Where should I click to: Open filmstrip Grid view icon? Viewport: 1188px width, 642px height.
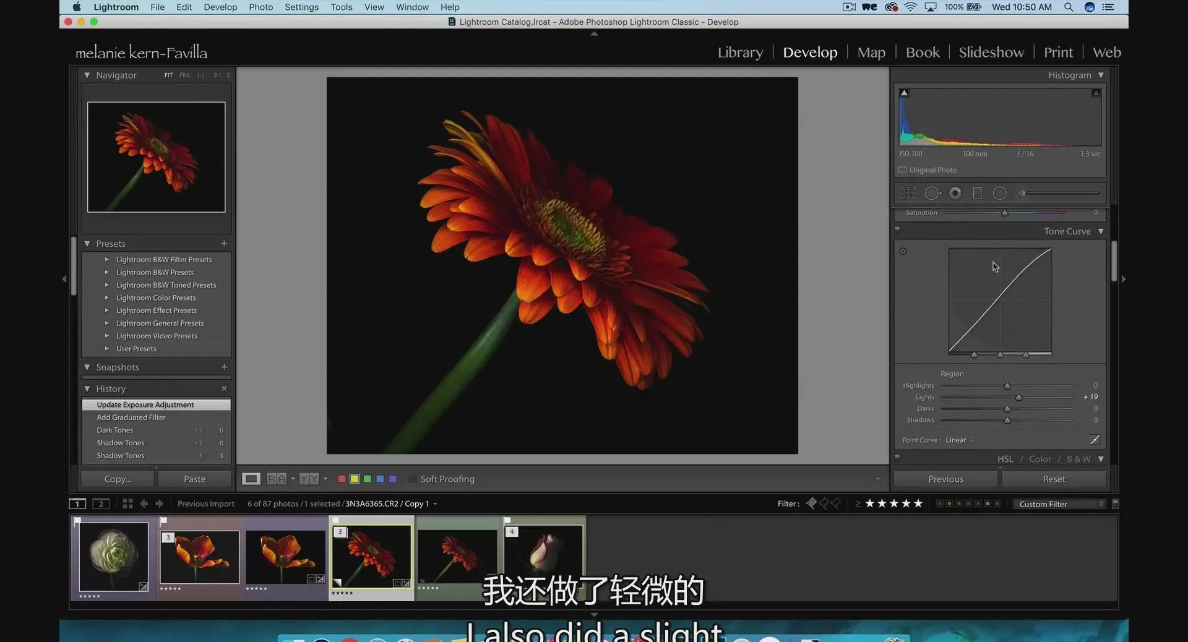click(x=127, y=503)
